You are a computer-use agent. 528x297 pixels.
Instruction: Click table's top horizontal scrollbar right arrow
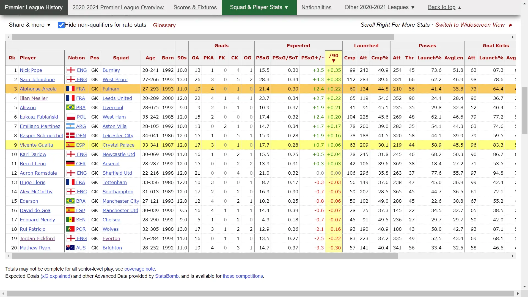(512, 37)
